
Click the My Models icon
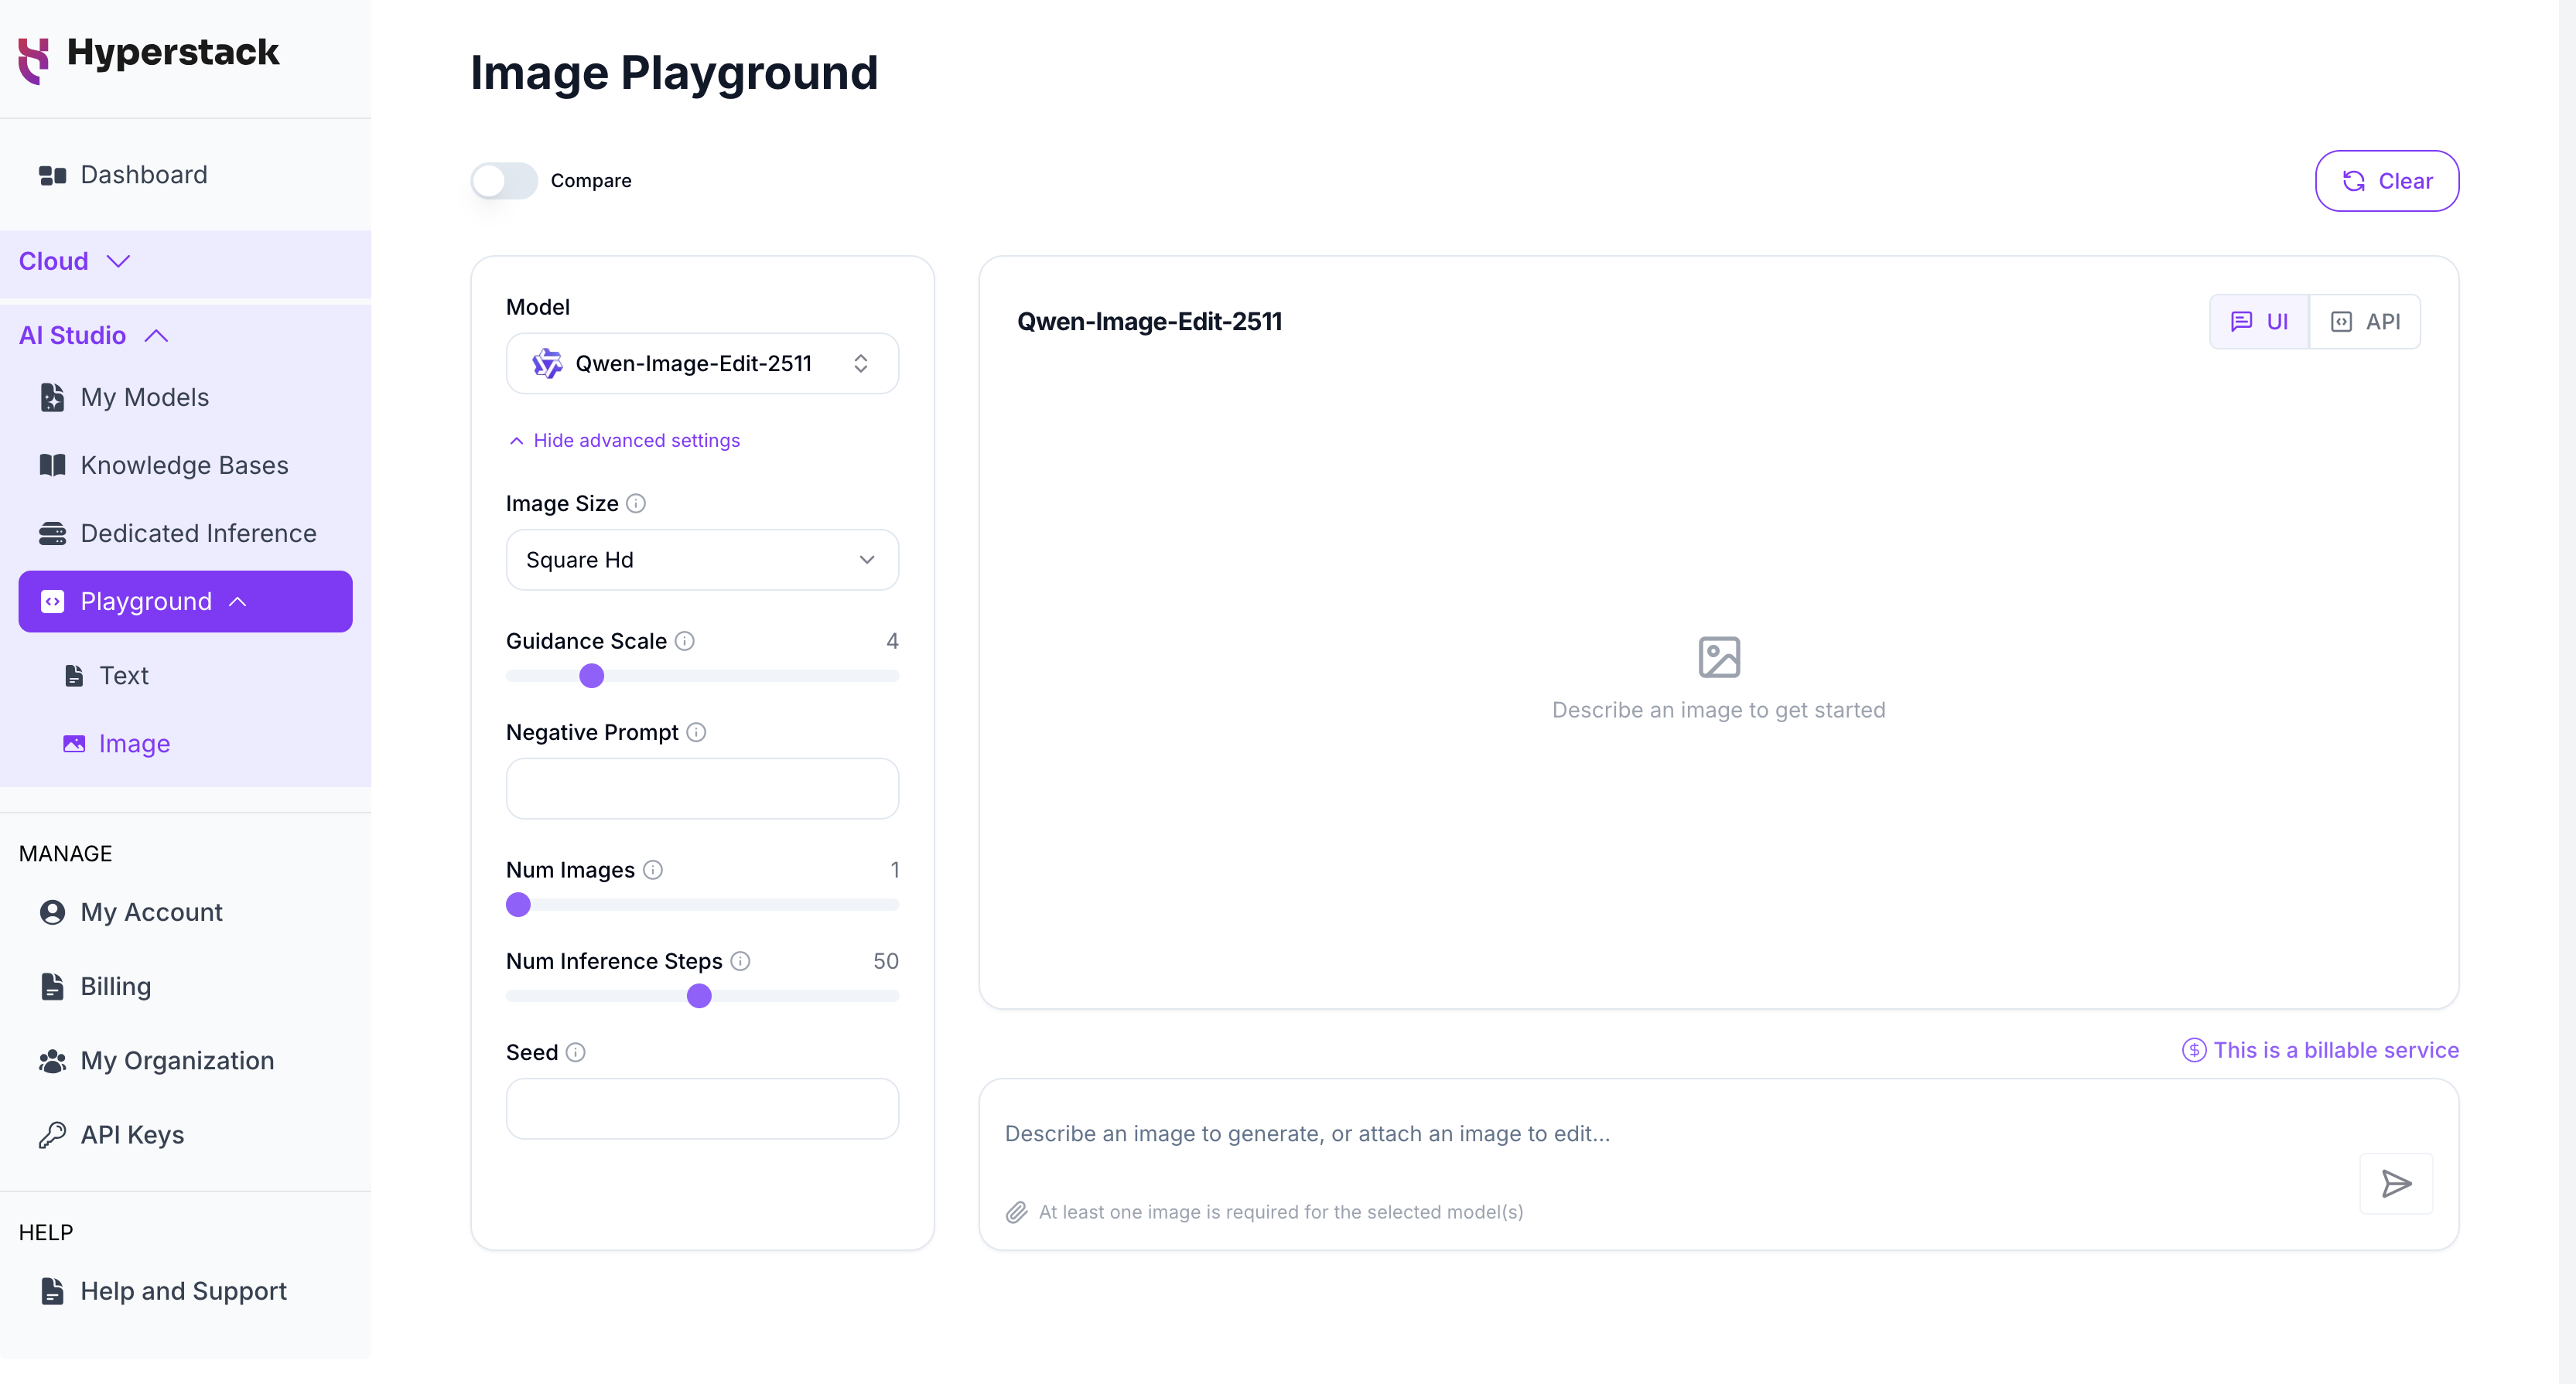click(x=52, y=397)
